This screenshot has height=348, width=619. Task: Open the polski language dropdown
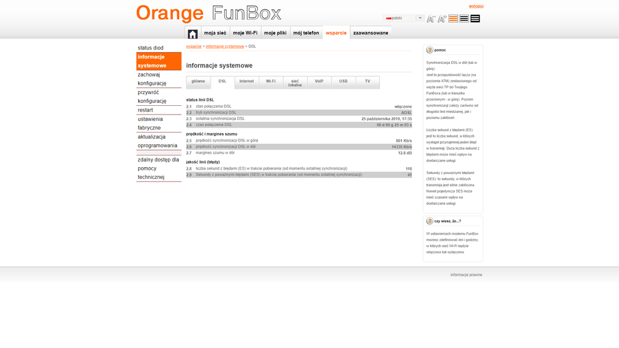coord(404,18)
